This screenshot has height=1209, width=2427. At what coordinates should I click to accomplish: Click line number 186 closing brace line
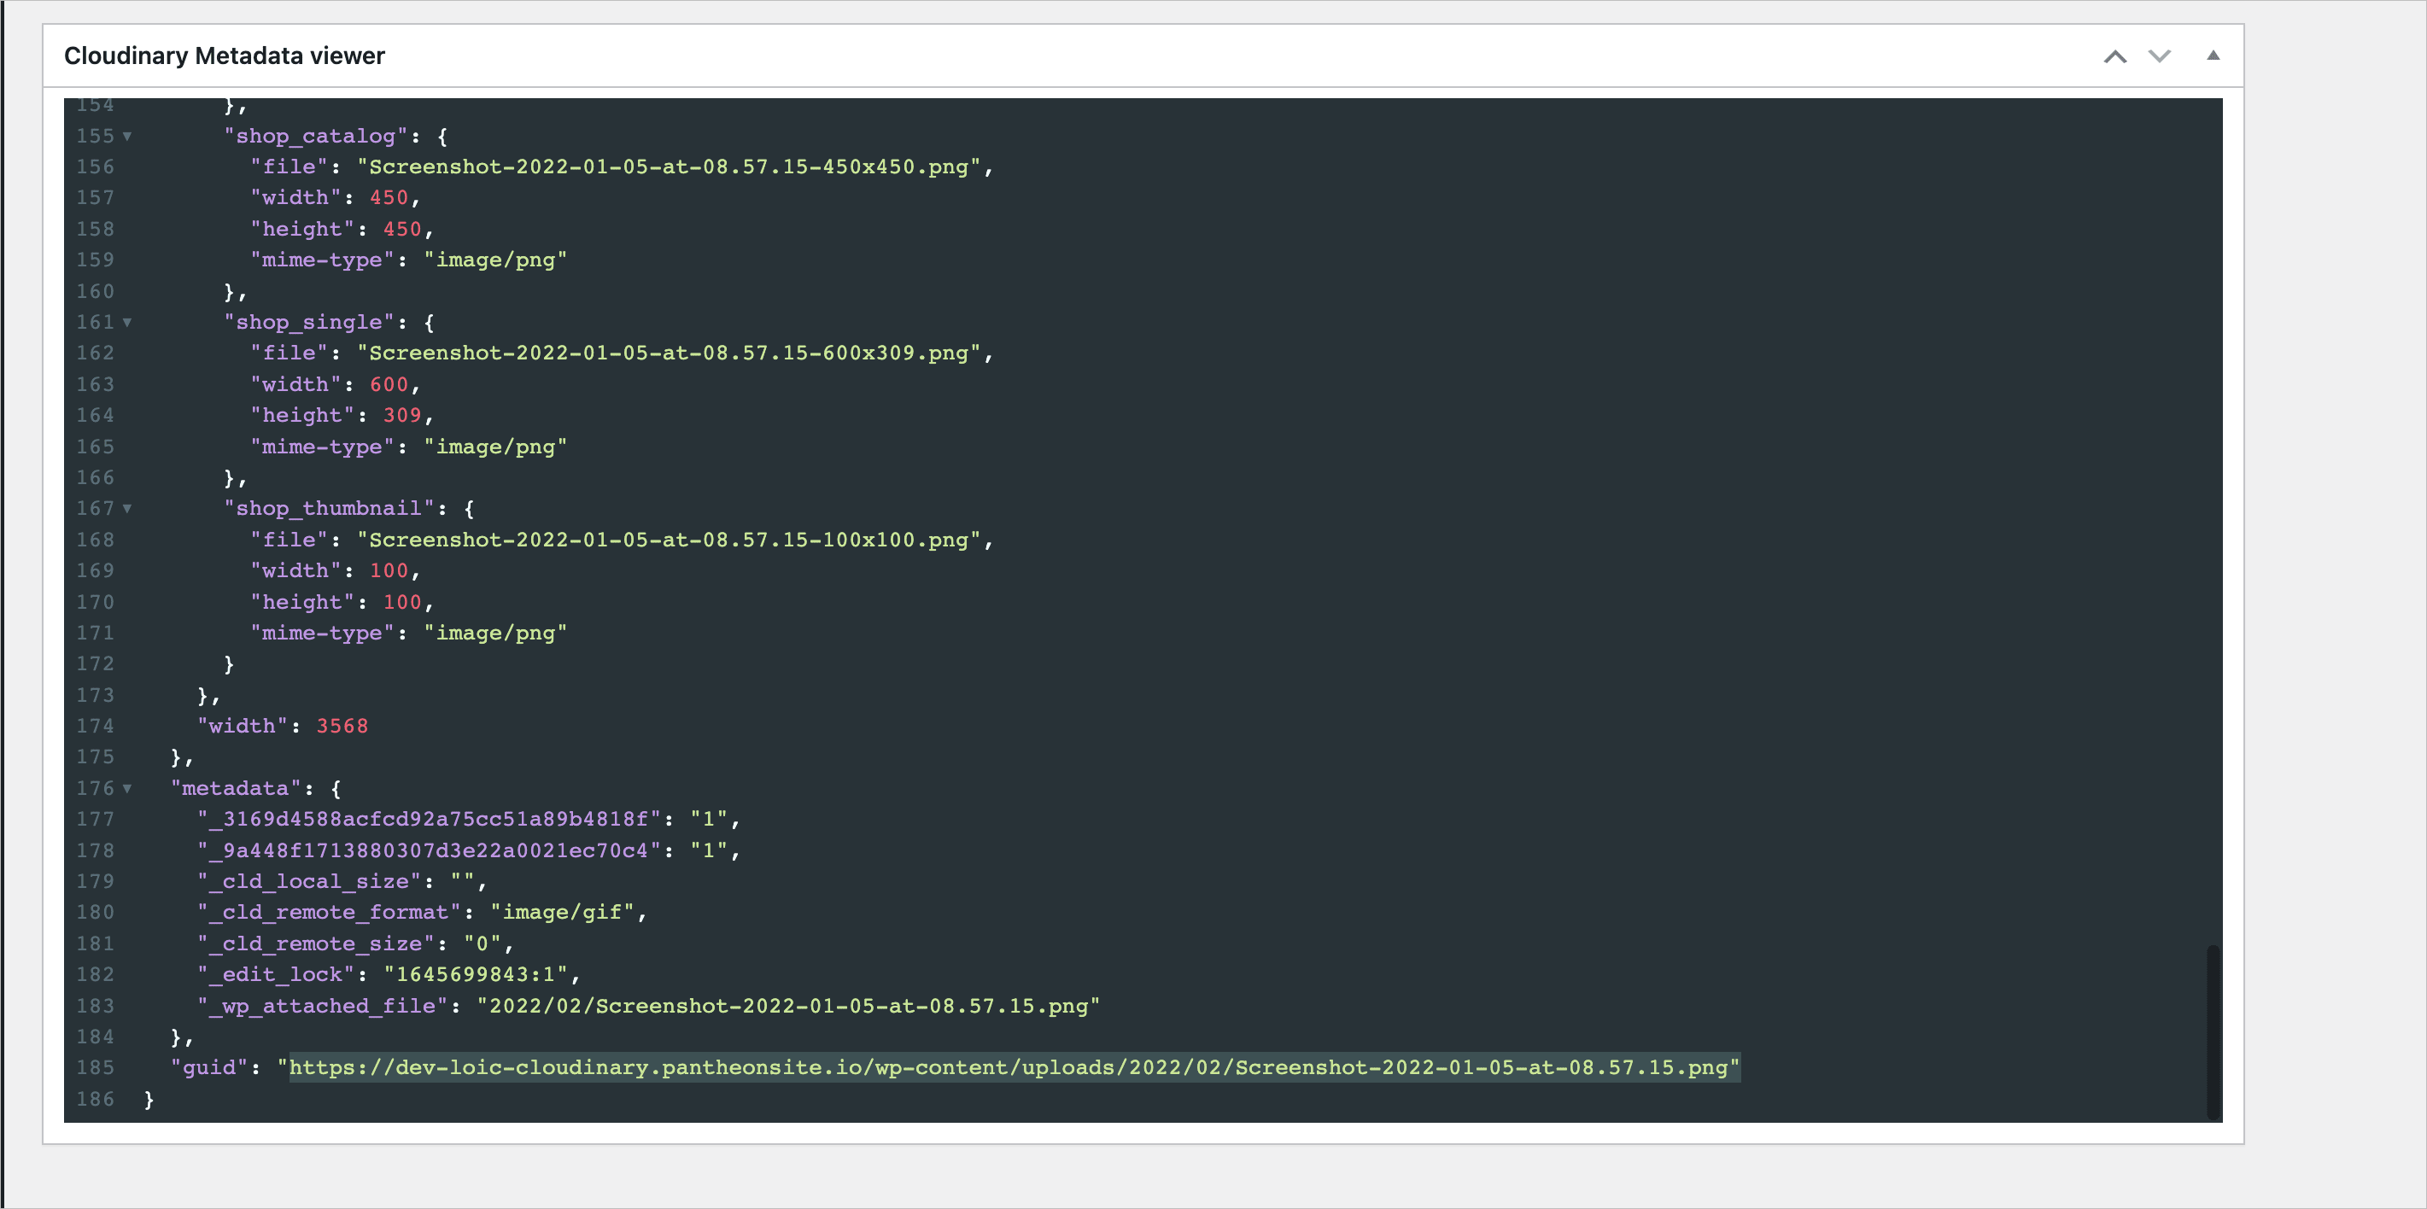point(95,1099)
